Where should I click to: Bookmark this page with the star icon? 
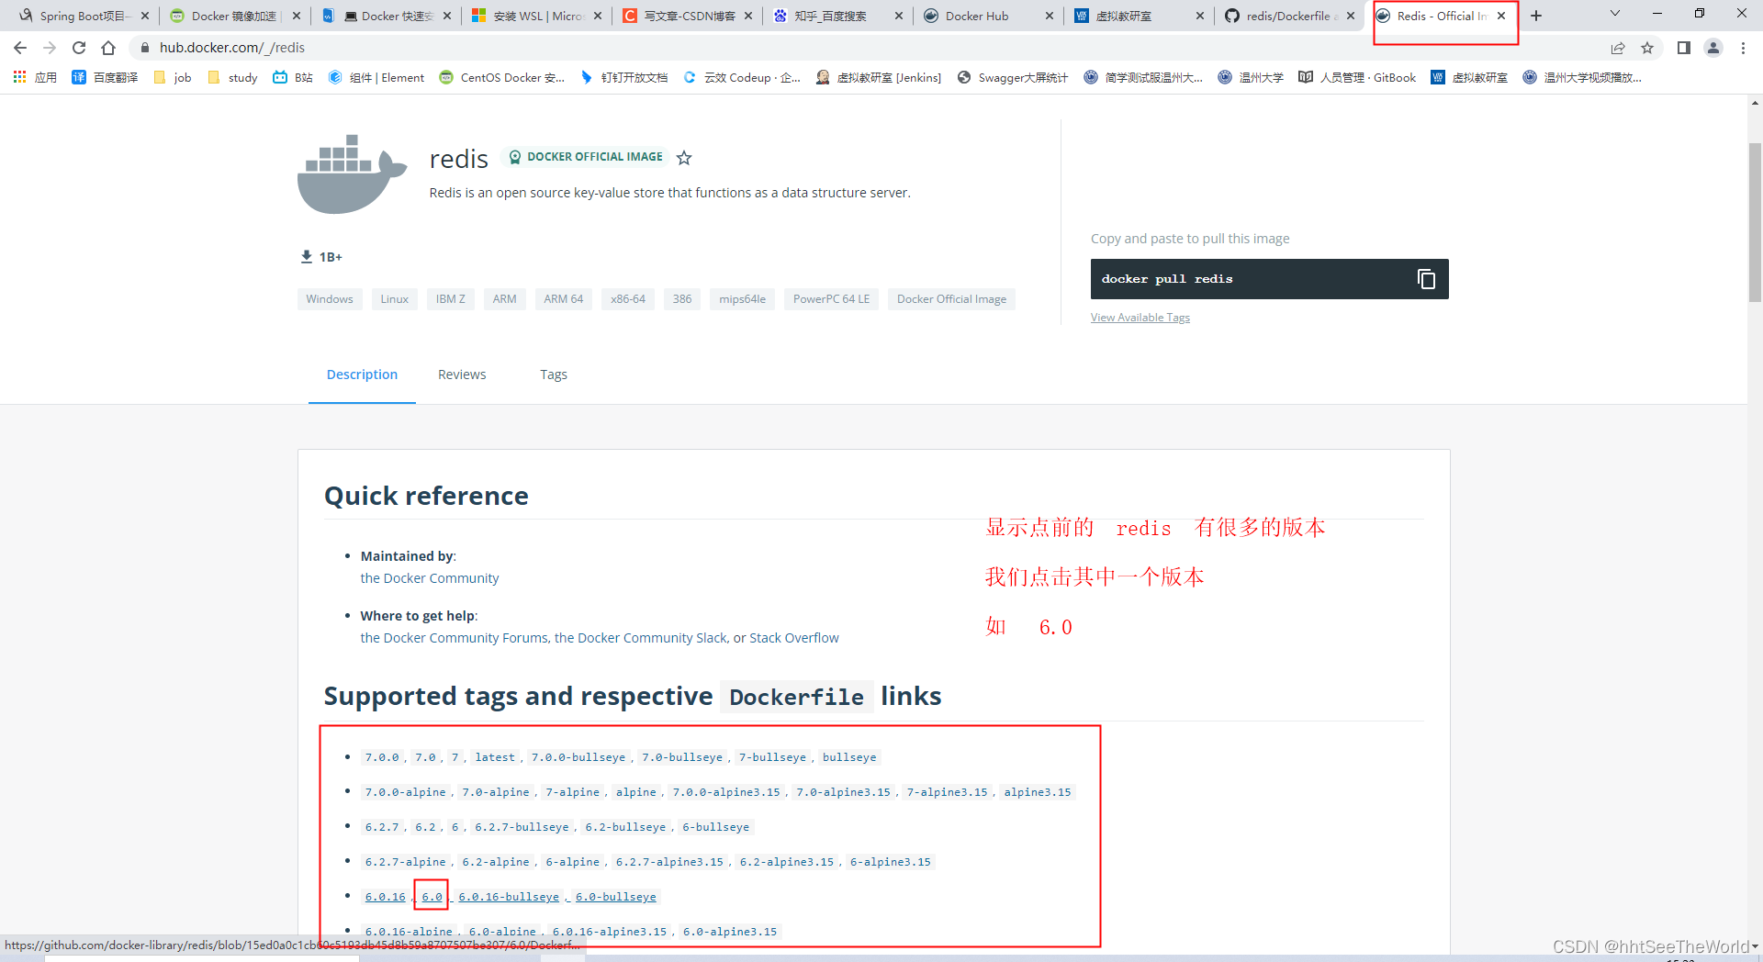click(x=1647, y=48)
